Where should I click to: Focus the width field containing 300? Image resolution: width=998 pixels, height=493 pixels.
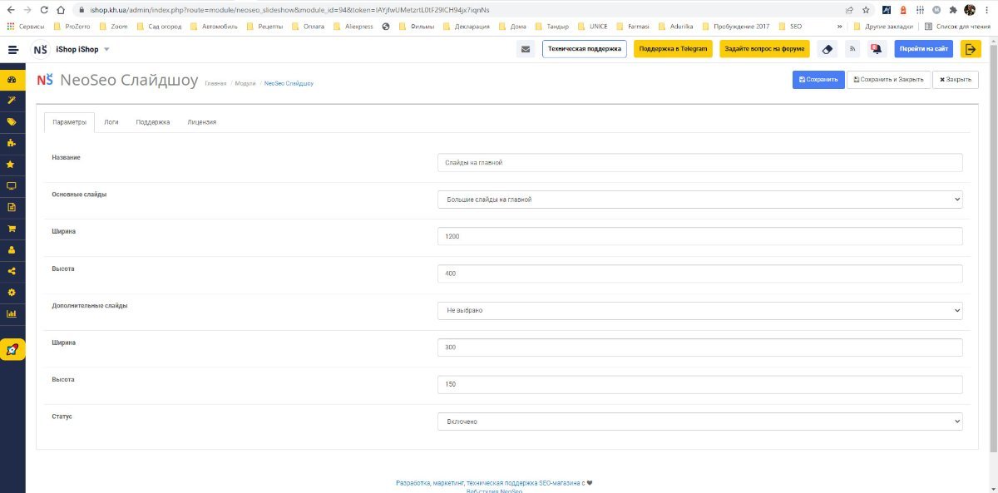[x=699, y=348]
